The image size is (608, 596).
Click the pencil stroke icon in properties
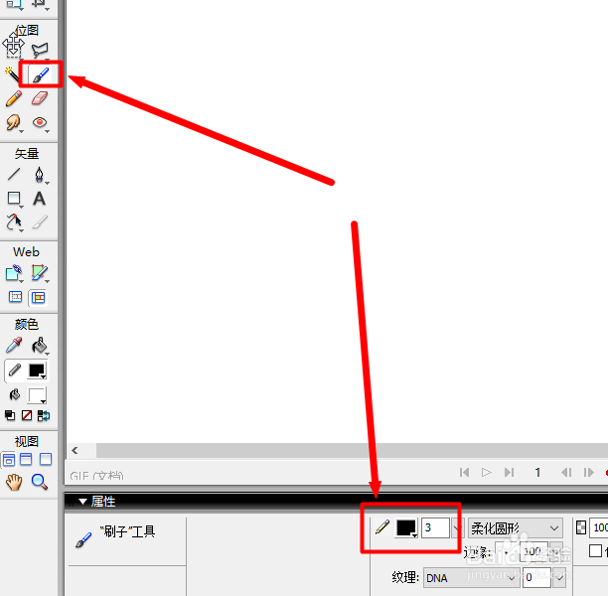(x=382, y=527)
